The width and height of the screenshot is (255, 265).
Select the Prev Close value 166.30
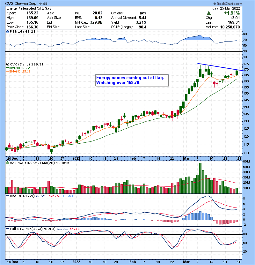tap(33, 27)
